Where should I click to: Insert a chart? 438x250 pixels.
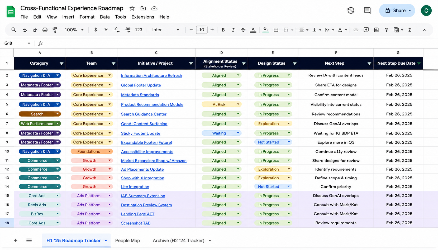click(376, 30)
